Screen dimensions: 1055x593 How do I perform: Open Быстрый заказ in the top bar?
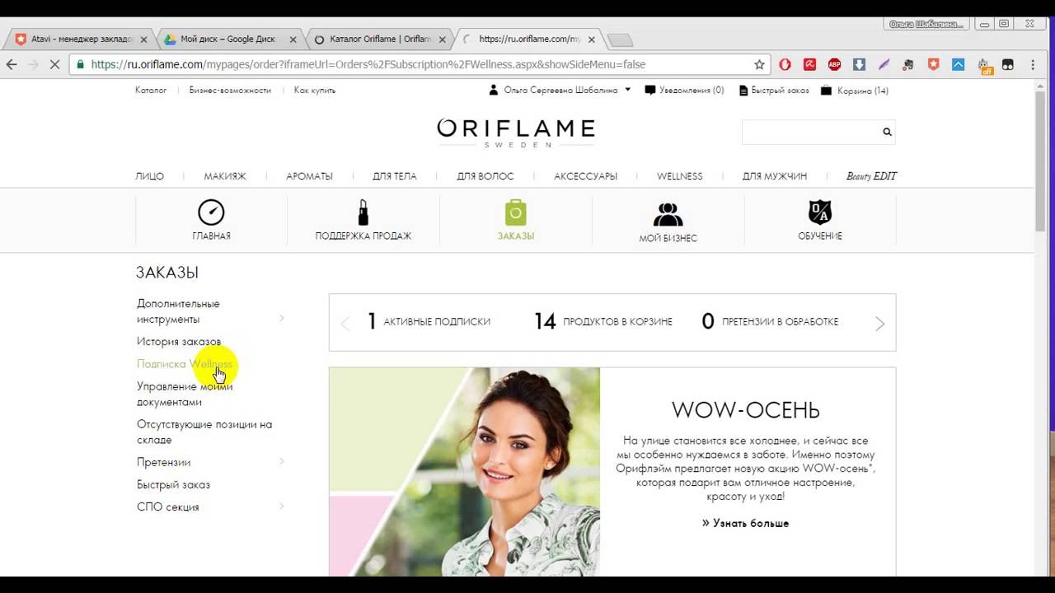pyautogui.click(x=774, y=91)
